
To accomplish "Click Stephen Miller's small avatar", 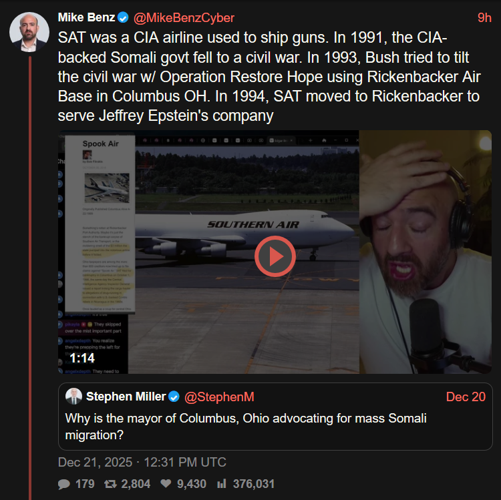I will coord(73,397).
